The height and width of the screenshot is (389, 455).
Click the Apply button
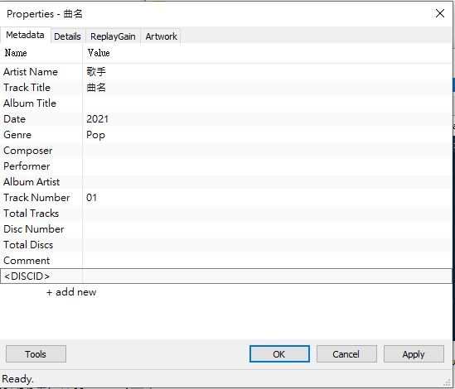[414, 354]
